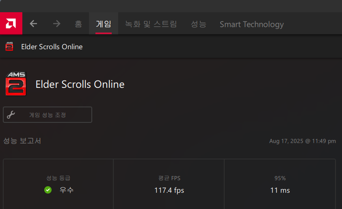
Task: Click the small AMS2 icon in breadcrumb bar
Action: pyautogui.click(x=9, y=46)
